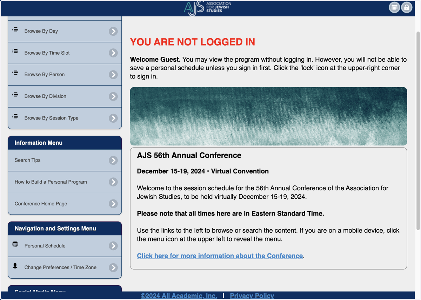This screenshot has width=421, height=300.
Task: Click the page vertical scrollbar
Action: coord(418,131)
